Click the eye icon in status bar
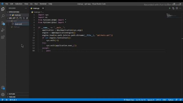Screen dimensions: 183x103 [7, 100]
